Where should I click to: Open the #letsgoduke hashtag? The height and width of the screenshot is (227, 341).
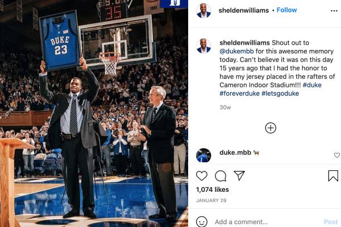click(280, 94)
